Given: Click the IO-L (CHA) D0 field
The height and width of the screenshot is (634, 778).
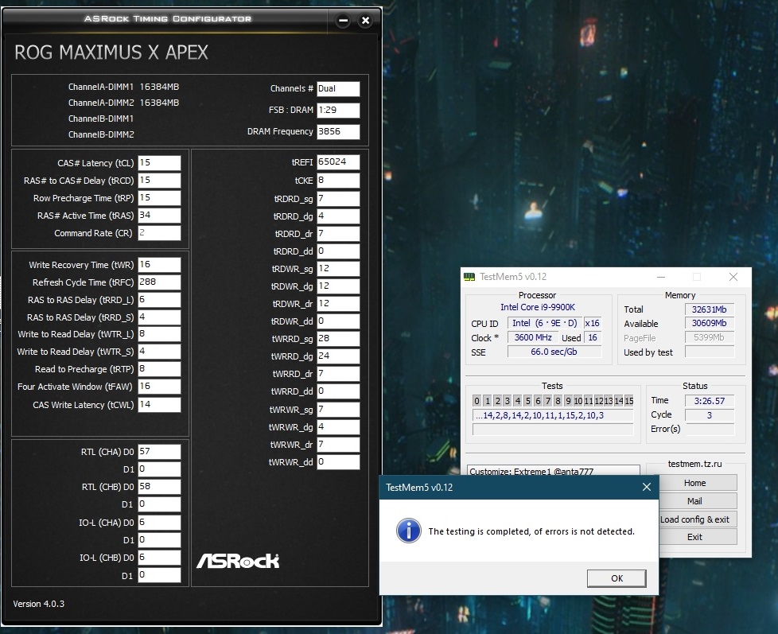Looking at the screenshot, I should 159,523.
